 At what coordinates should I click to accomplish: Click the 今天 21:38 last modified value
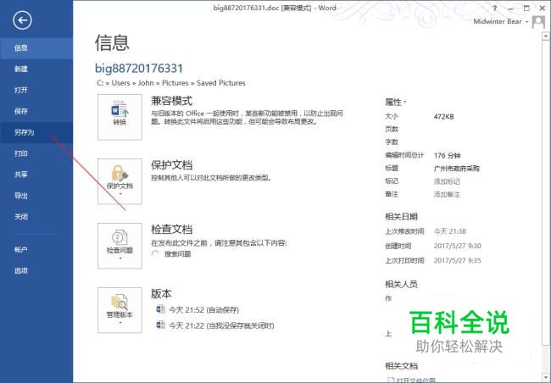click(x=450, y=231)
